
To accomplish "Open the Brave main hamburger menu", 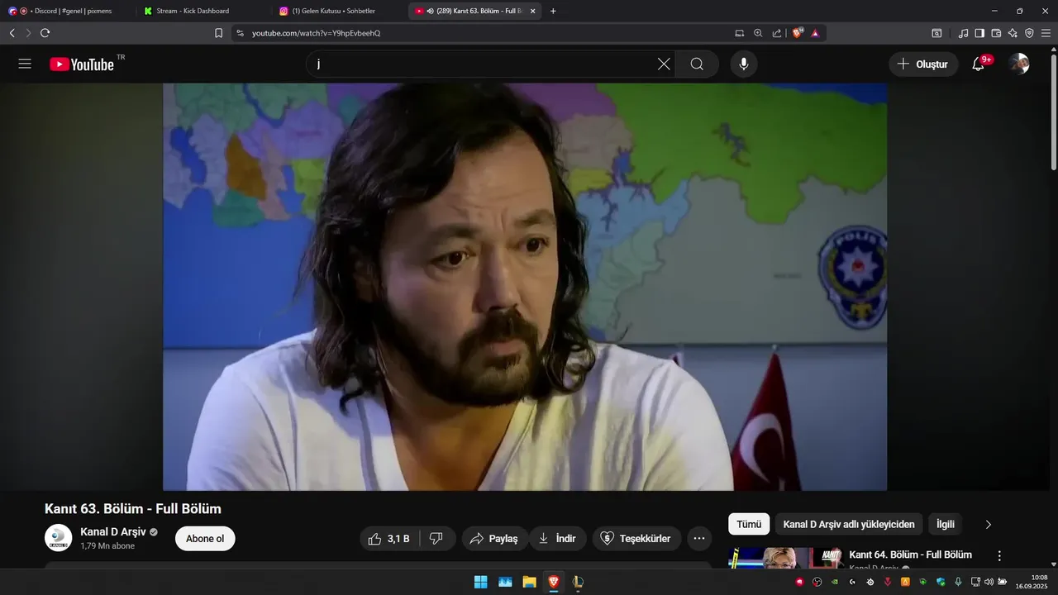I will (x=1046, y=33).
